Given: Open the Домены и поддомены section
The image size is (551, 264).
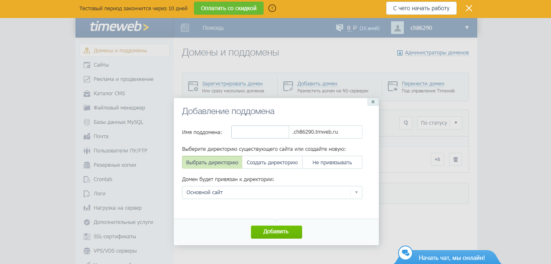Looking at the screenshot, I should click(125, 50).
